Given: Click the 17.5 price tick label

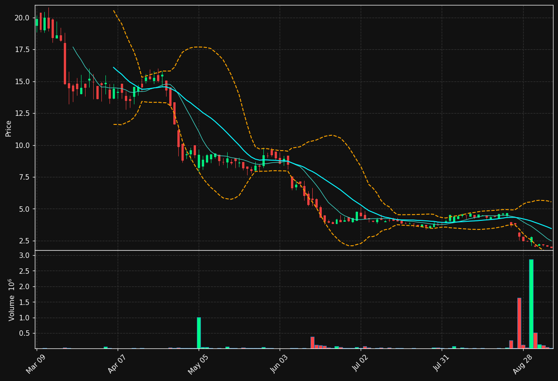Looking at the screenshot, I should tap(22, 50).
